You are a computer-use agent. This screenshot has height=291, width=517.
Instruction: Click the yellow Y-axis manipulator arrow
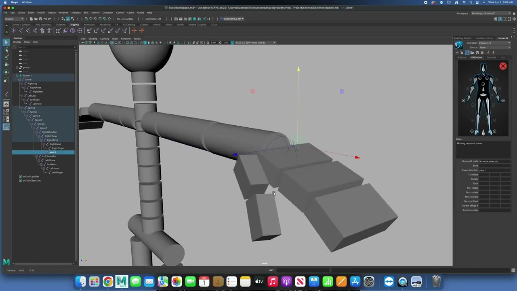point(298,69)
